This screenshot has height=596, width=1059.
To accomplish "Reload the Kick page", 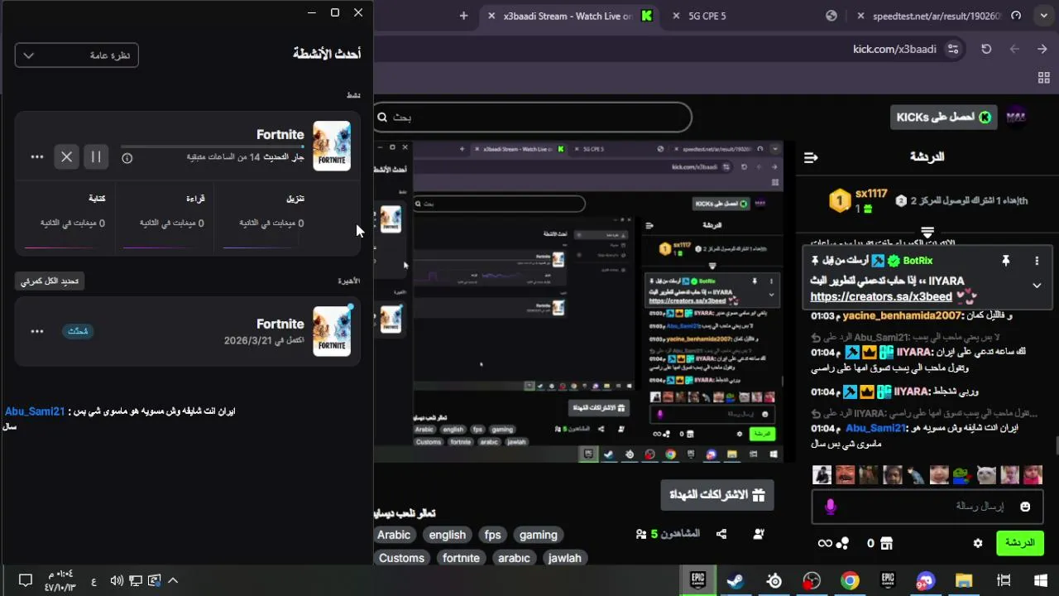I will tap(986, 49).
